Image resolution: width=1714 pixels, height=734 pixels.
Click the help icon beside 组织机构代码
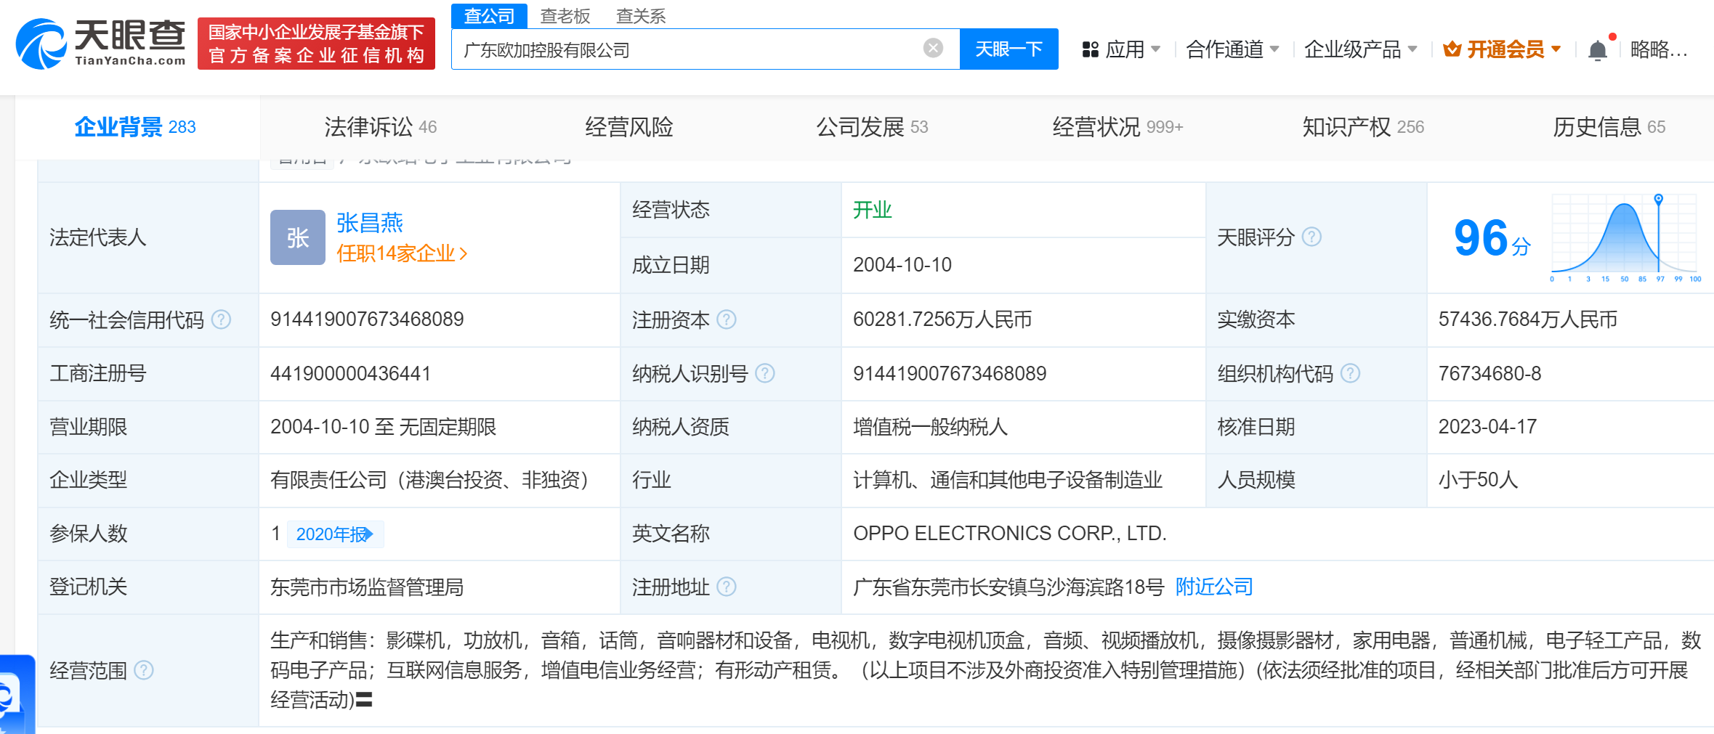(x=1350, y=373)
